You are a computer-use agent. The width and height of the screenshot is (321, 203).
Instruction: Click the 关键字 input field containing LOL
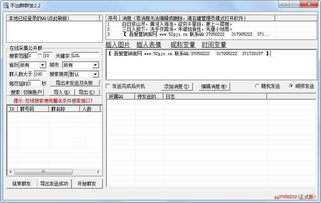click(x=85, y=55)
